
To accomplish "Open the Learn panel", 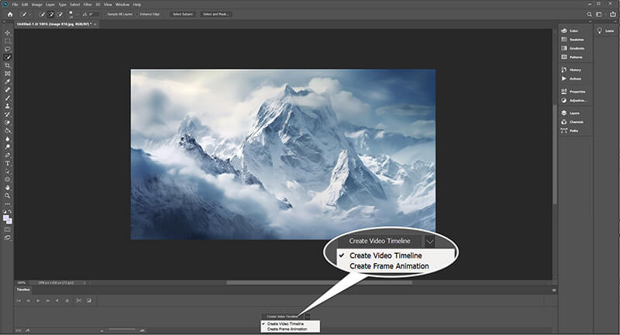I will tap(605, 30).
